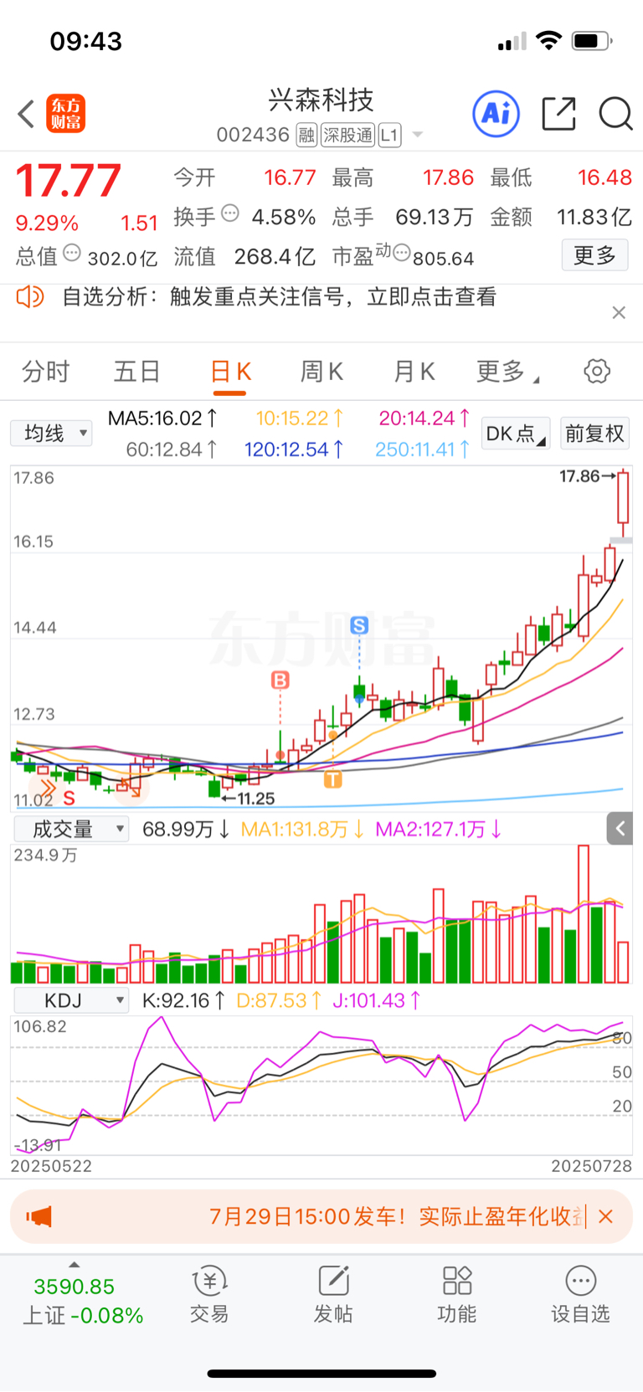Tap the 融 margin badge

(306, 135)
